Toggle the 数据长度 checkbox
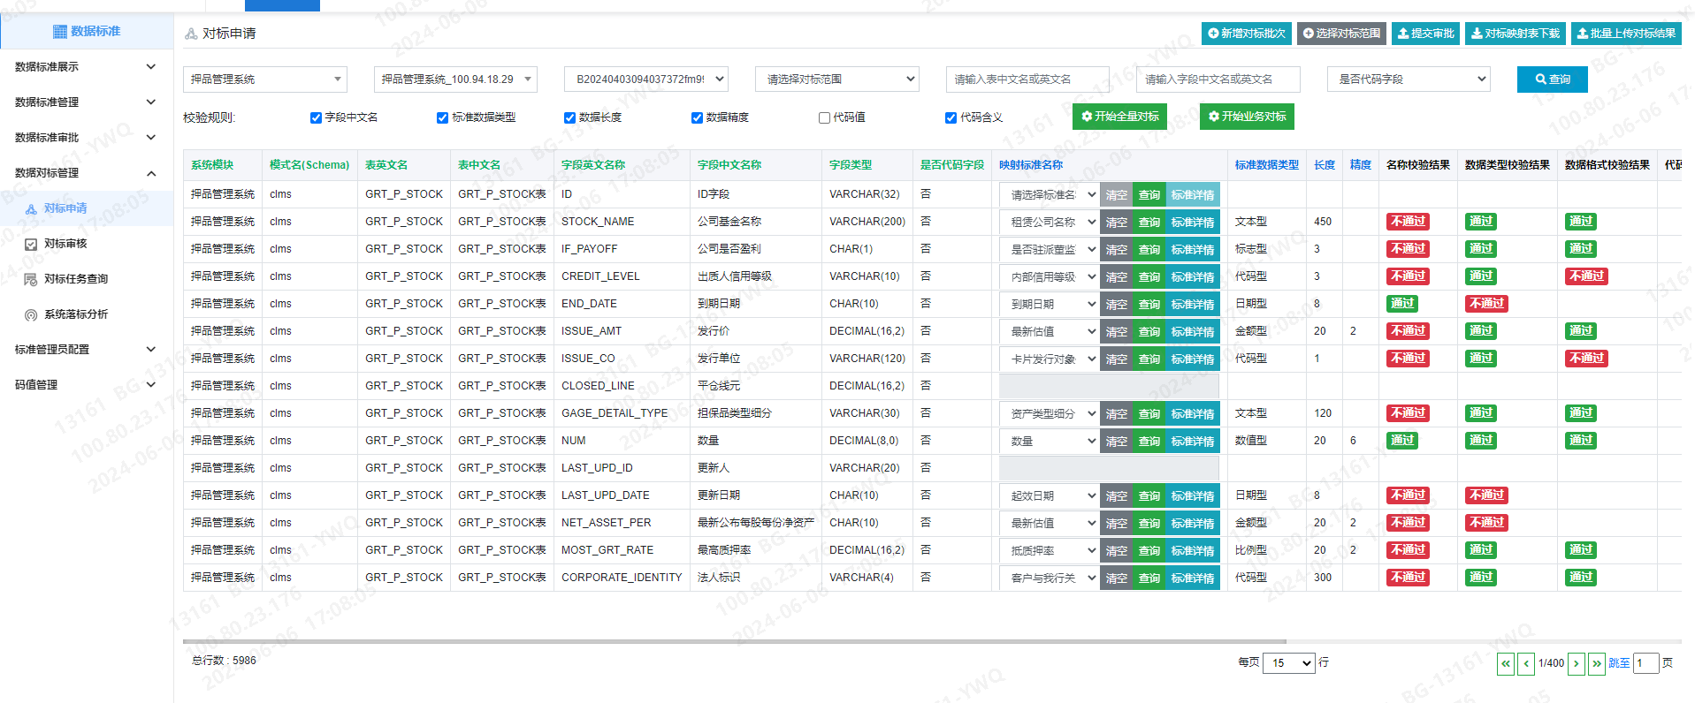This screenshot has height=703, width=1695. click(x=569, y=117)
